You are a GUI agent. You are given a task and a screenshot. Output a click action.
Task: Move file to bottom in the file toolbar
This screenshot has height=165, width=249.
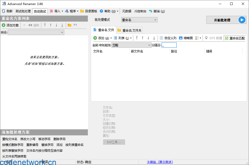(154, 38)
